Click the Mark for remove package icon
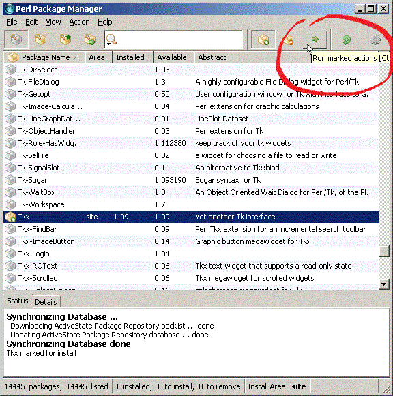The width and height of the screenshot is (393, 396). tap(289, 40)
